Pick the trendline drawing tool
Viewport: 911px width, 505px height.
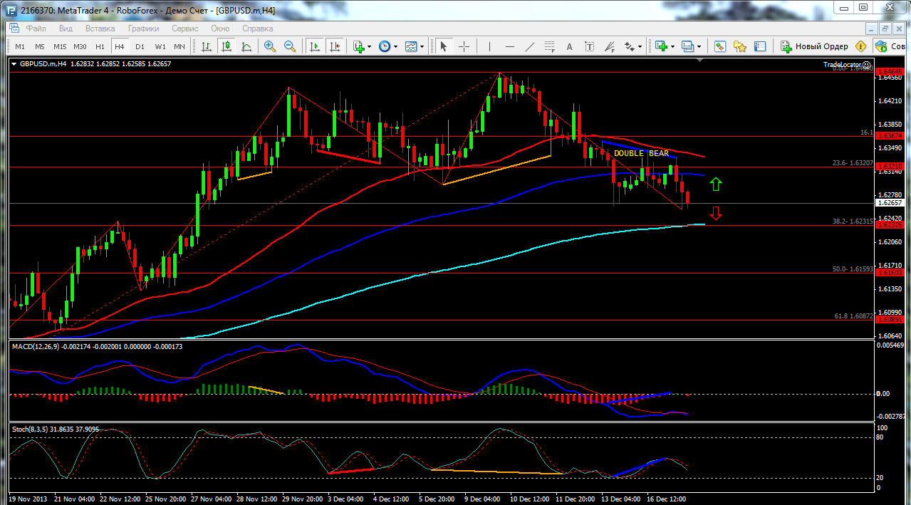click(x=530, y=46)
